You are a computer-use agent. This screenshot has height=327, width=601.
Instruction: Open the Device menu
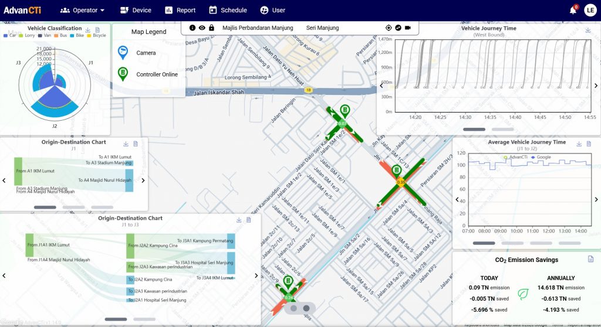tap(136, 10)
